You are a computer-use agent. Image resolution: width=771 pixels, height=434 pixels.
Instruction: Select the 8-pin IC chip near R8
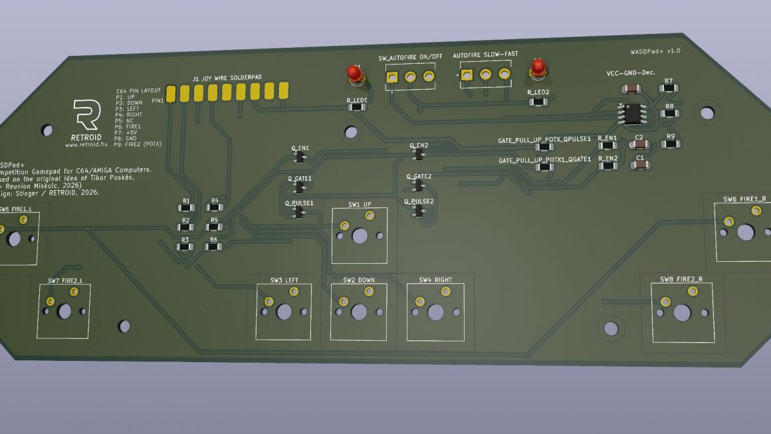(x=632, y=114)
